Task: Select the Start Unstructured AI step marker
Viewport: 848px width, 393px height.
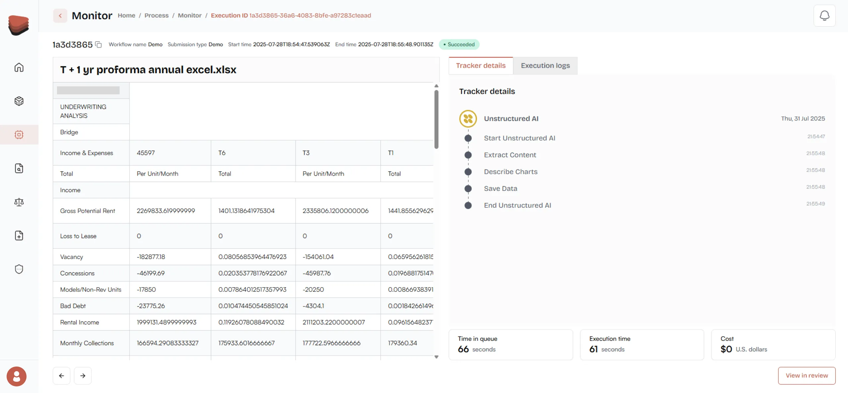Action: [x=468, y=138]
